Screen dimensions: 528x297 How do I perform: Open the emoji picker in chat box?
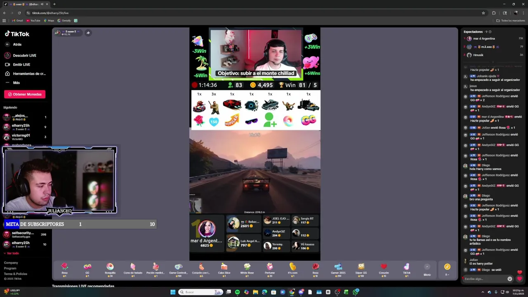[x=510, y=279]
